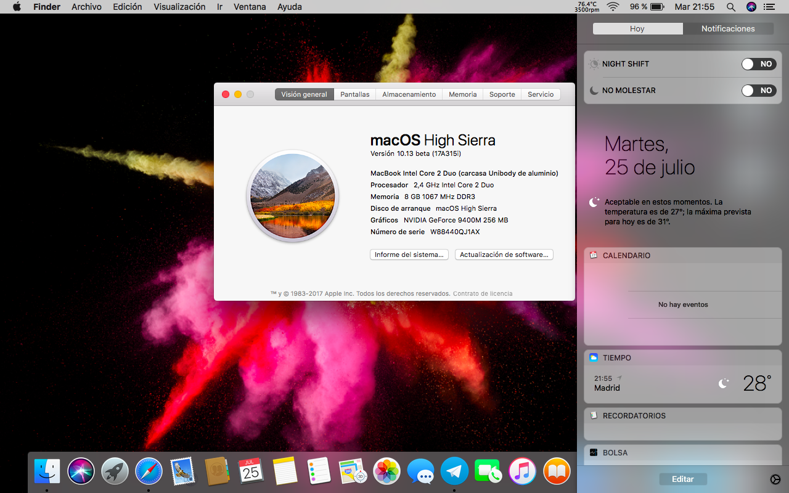The width and height of the screenshot is (789, 493).
Task: Click the High Sierra mountain image
Action: [x=293, y=197]
